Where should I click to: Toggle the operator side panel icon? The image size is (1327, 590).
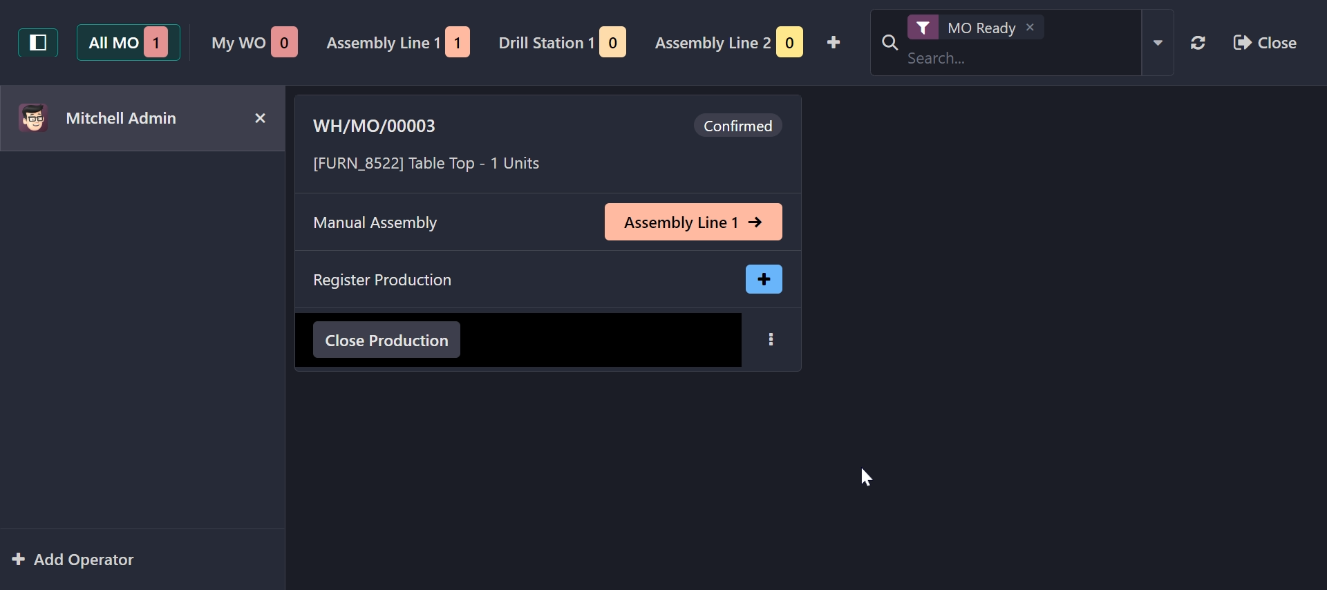pyautogui.click(x=38, y=43)
